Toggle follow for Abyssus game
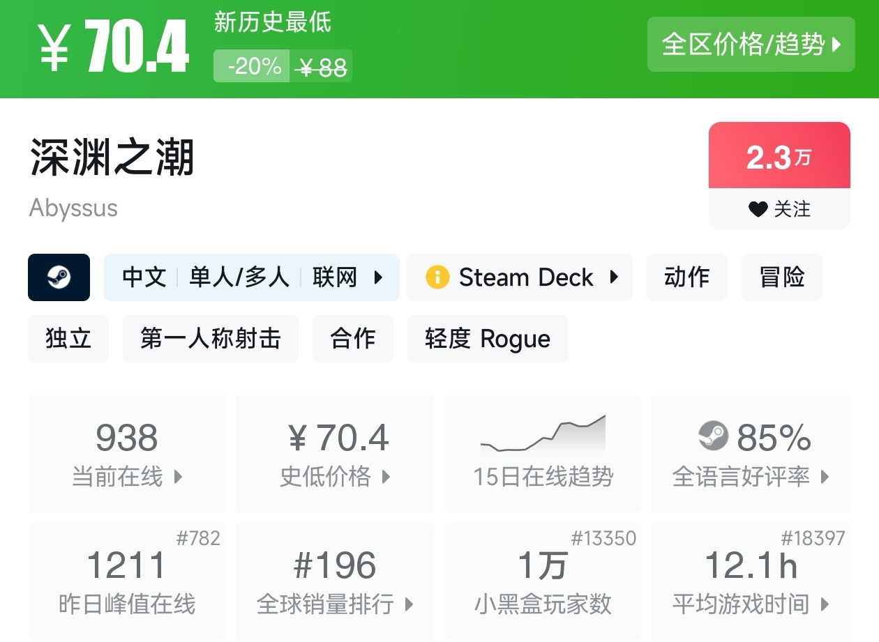The image size is (879, 642). pyautogui.click(x=779, y=208)
